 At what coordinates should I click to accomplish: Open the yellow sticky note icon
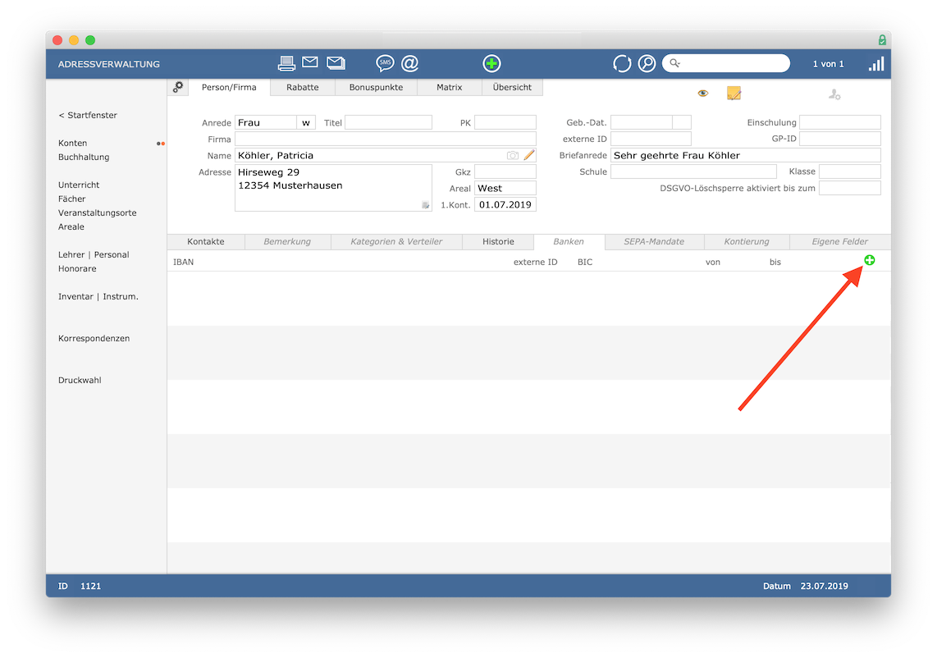[x=734, y=94]
